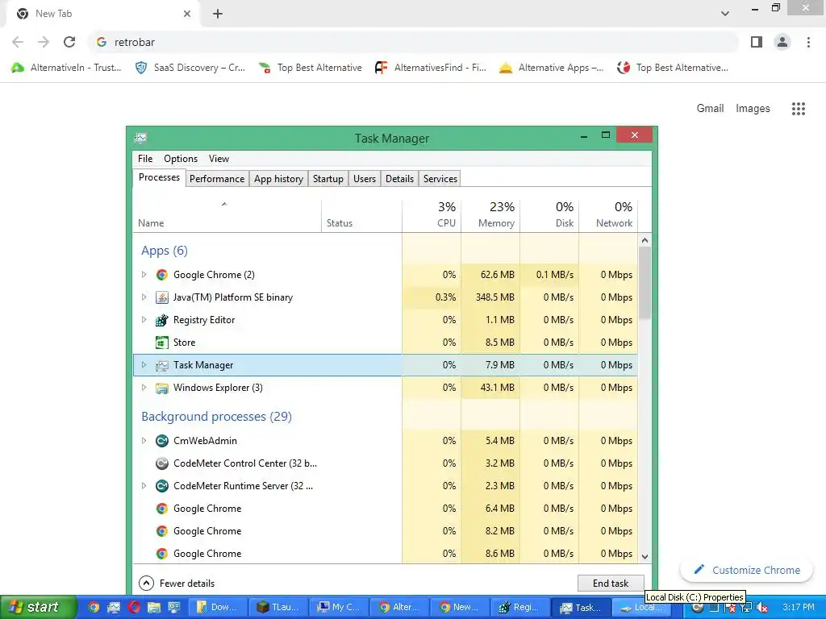Switch to Regi... taskbar button

coord(519,607)
